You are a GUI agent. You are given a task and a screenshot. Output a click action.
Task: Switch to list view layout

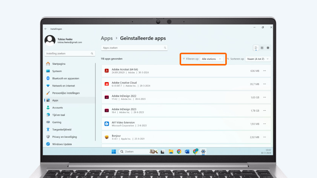[x=256, y=48]
